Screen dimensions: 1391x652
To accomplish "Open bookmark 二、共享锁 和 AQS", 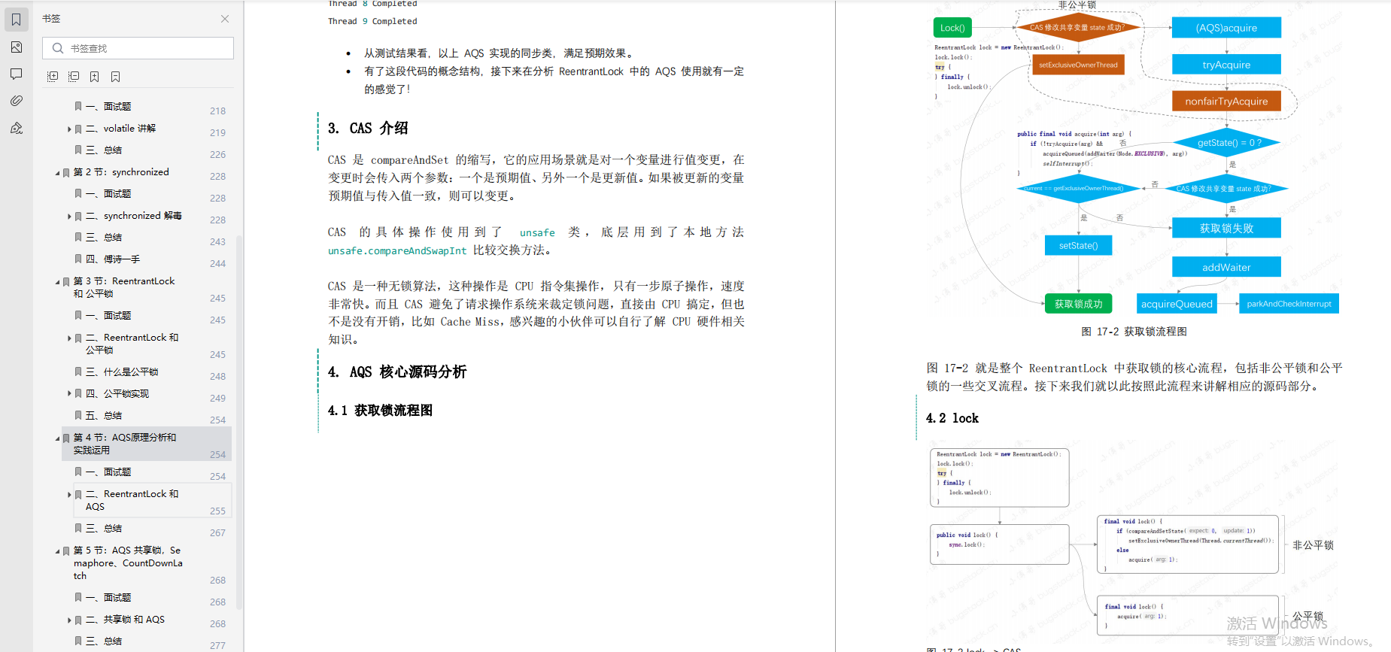I will [125, 620].
